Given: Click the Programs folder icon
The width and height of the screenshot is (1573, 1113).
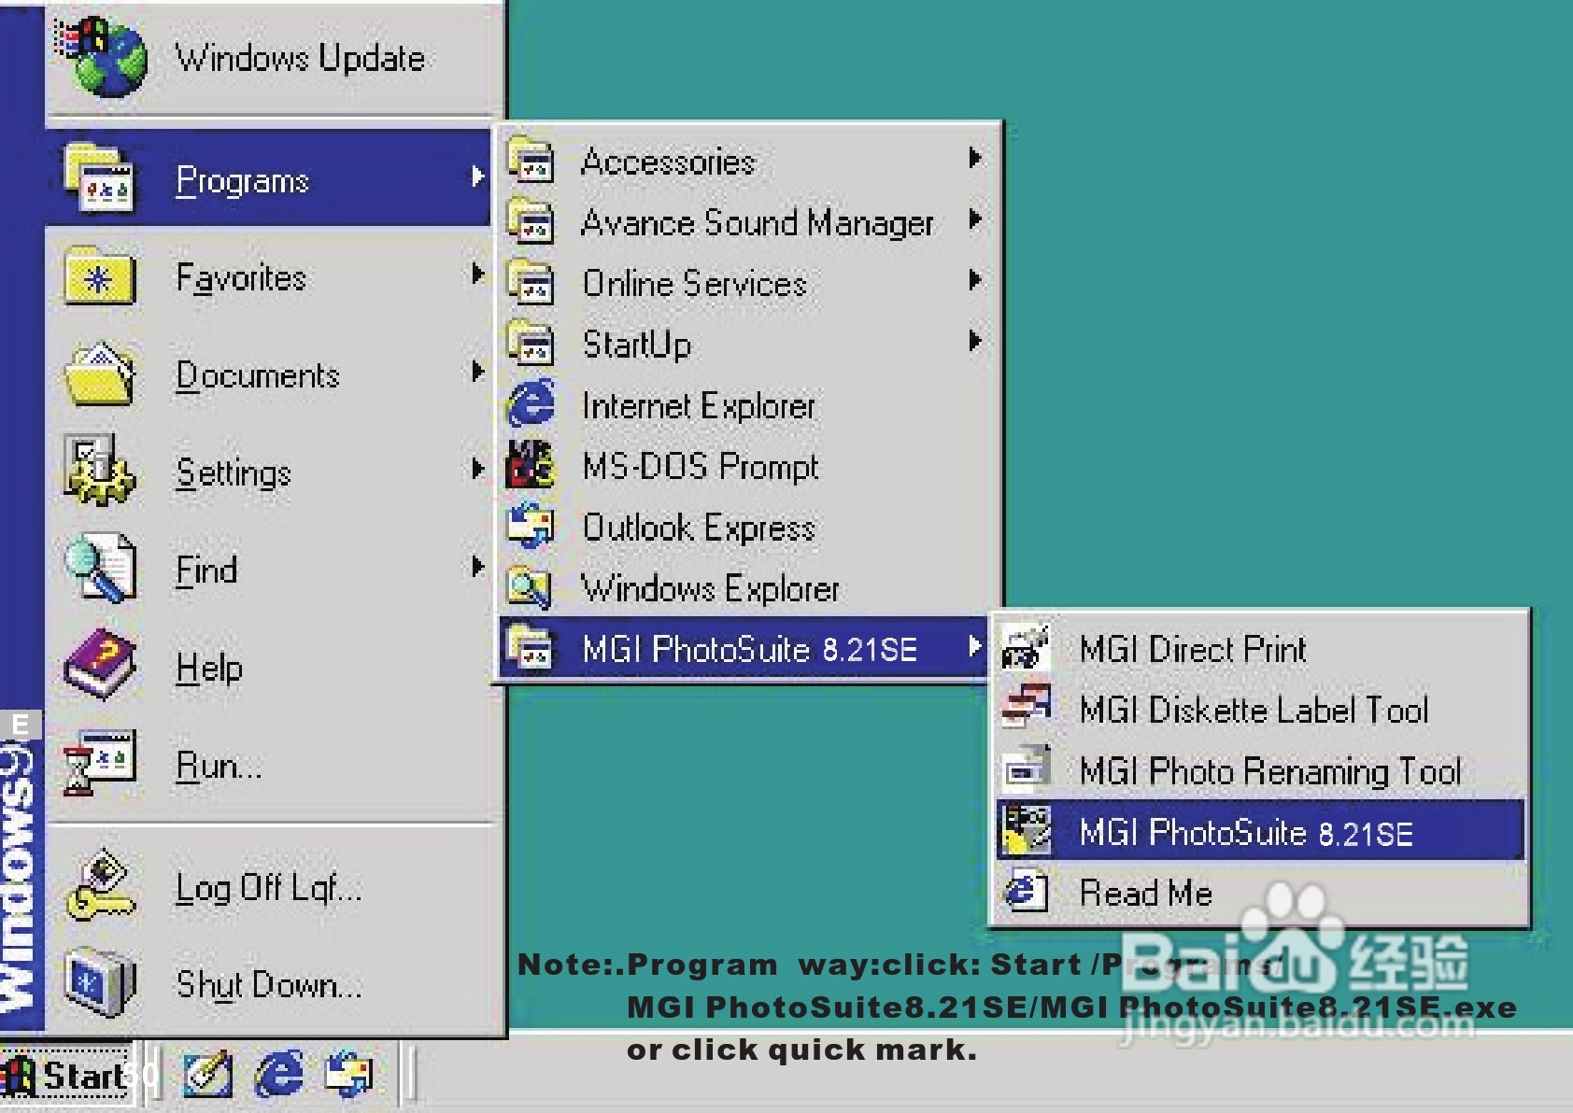Looking at the screenshot, I should [x=99, y=178].
